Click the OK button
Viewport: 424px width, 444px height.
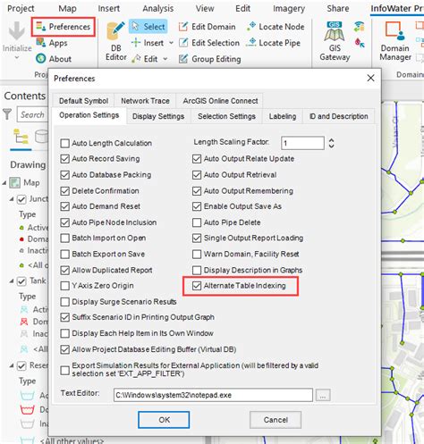click(x=164, y=420)
